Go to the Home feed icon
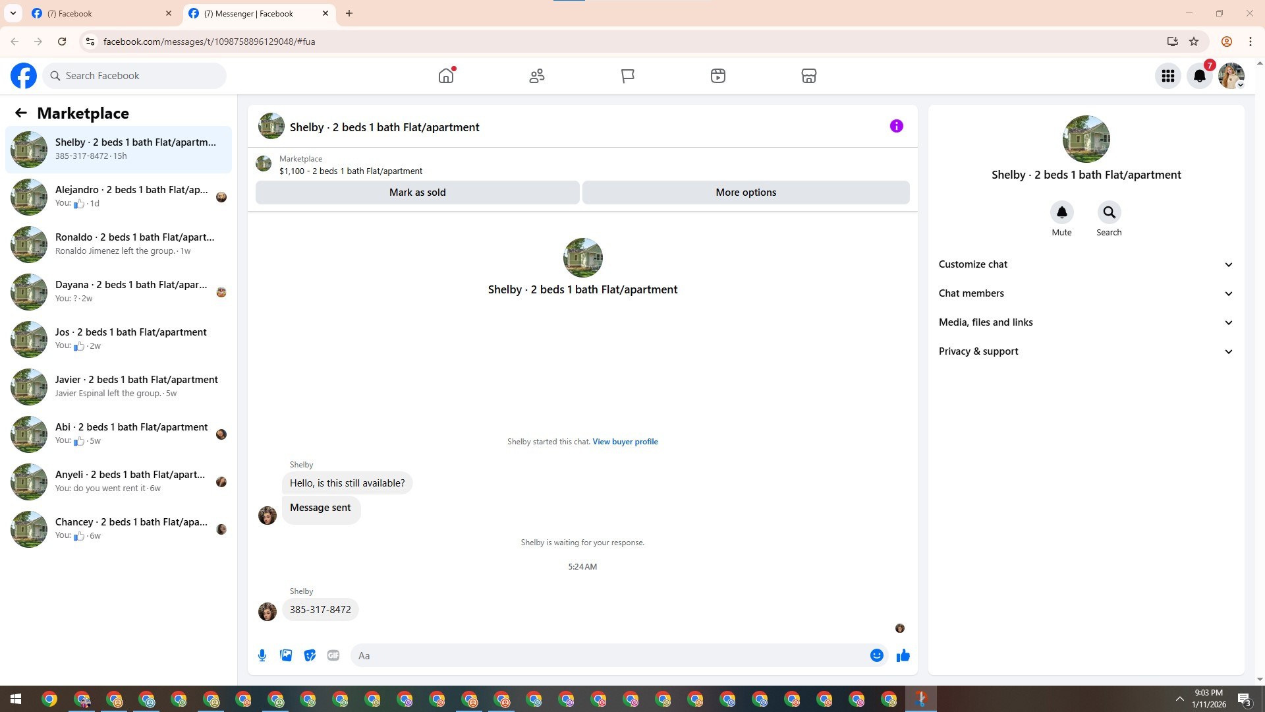Screen dimensions: 1265x712 coord(446,76)
